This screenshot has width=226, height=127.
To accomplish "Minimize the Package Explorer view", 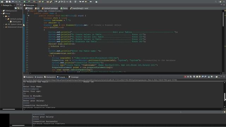I will click(x=18, y=5).
